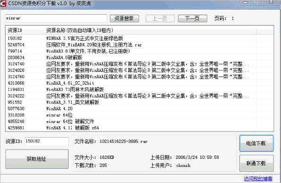The height and width of the screenshot is (183, 281).
Task: Click WinRAR3.71雨林木风破解版 entry name
Action: pyautogui.click(x=75, y=89)
